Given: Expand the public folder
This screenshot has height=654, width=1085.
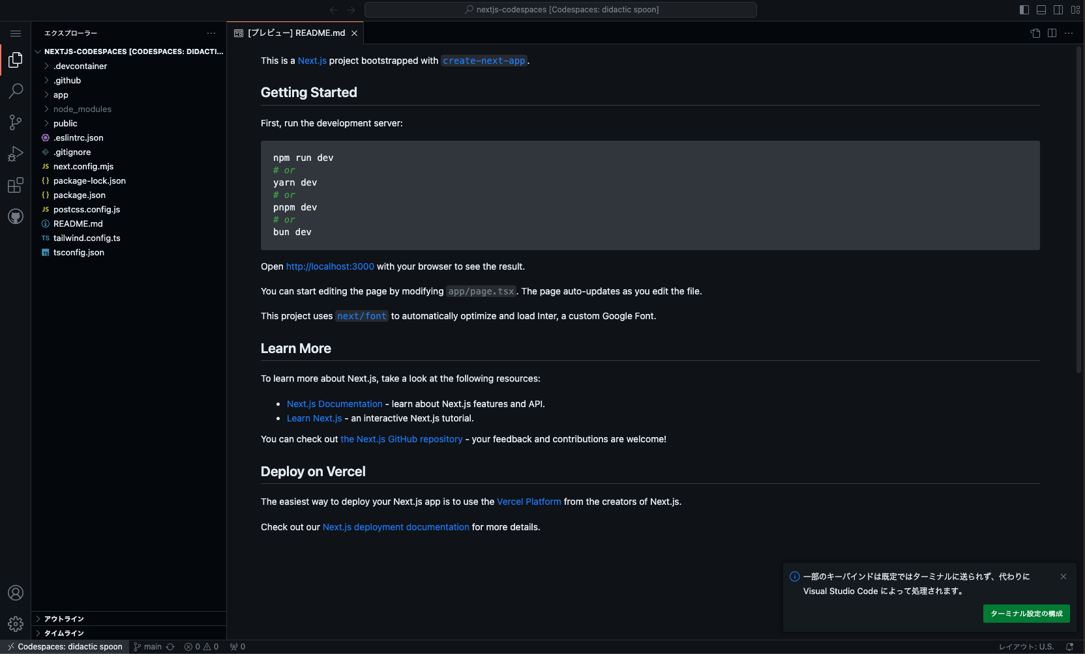Looking at the screenshot, I should click(129, 123).
